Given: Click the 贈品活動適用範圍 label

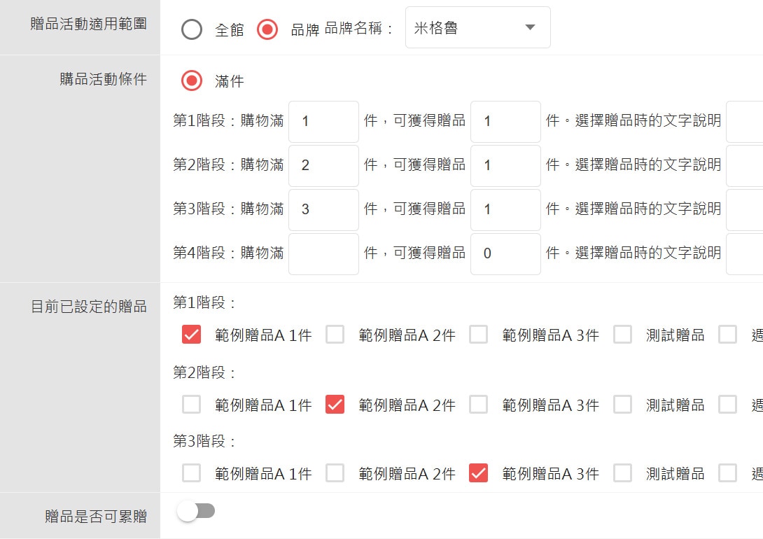Looking at the screenshot, I should (x=89, y=24).
